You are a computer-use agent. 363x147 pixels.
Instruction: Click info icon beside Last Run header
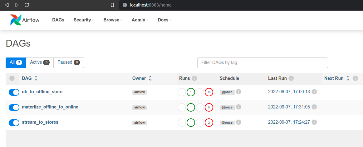coord(291,78)
